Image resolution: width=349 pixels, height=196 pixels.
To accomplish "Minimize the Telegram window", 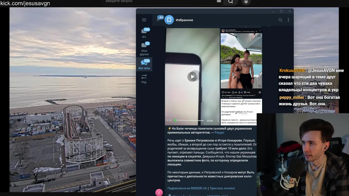I will click(x=273, y=11).
